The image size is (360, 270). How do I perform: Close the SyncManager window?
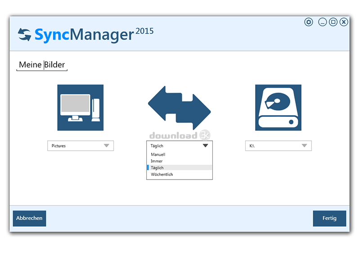[344, 22]
